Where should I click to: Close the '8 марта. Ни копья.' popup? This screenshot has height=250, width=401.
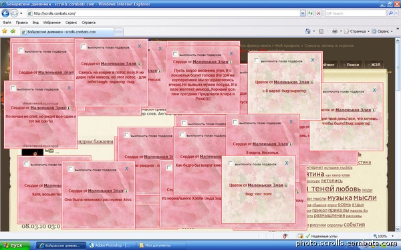(x=291, y=122)
